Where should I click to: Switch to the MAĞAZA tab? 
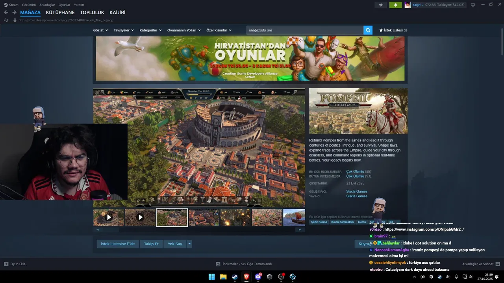click(x=30, y=13)
